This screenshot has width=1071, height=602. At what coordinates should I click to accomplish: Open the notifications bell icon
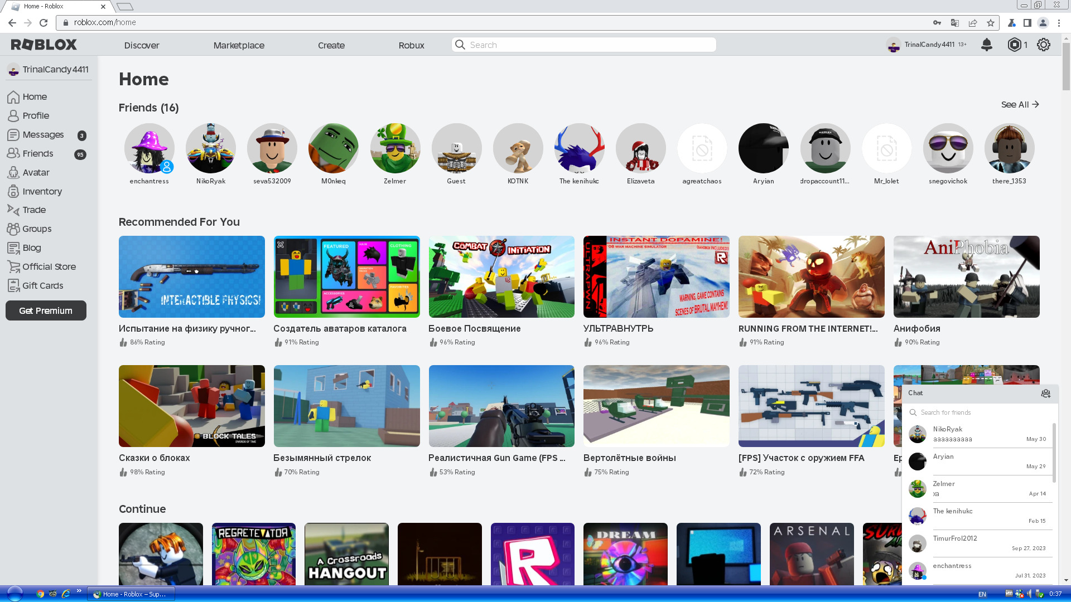[x=986, y=45]
